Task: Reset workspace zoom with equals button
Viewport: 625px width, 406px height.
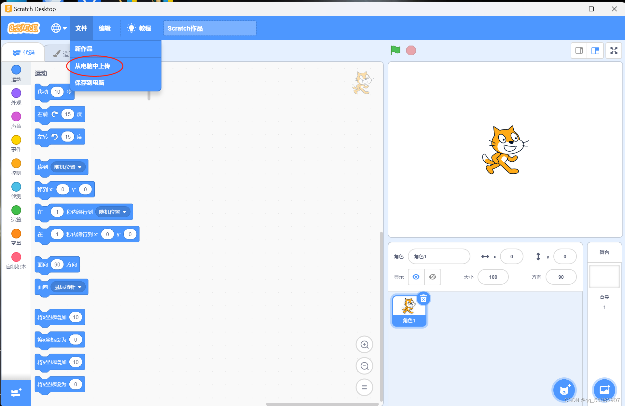Action: pos(364,387)
